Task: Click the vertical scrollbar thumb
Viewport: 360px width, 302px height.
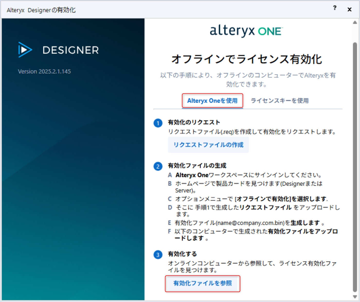Action: click(355, 167)
